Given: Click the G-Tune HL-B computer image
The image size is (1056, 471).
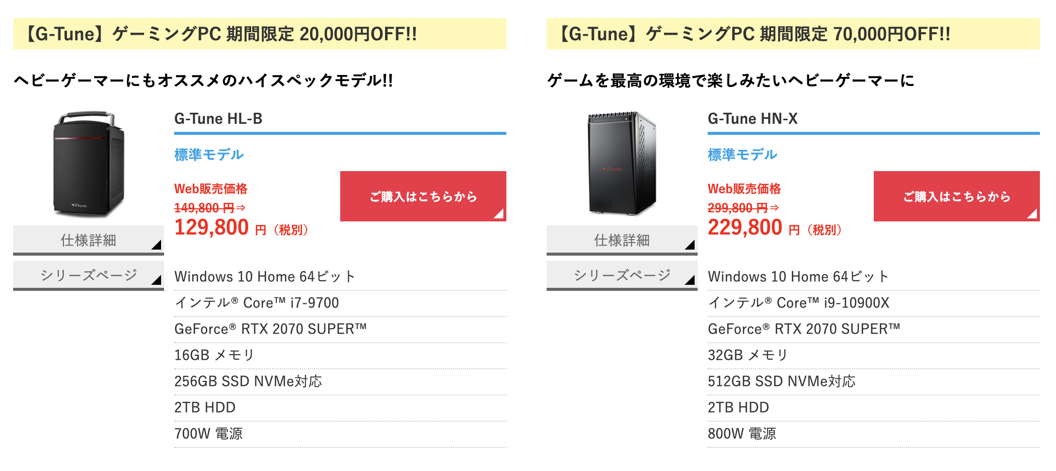Looking at the screenshot, I should pos(89,164).
